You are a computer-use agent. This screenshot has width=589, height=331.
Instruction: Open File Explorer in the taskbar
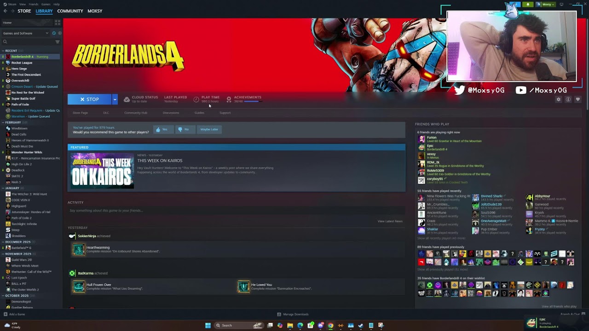tap(290, 325)
